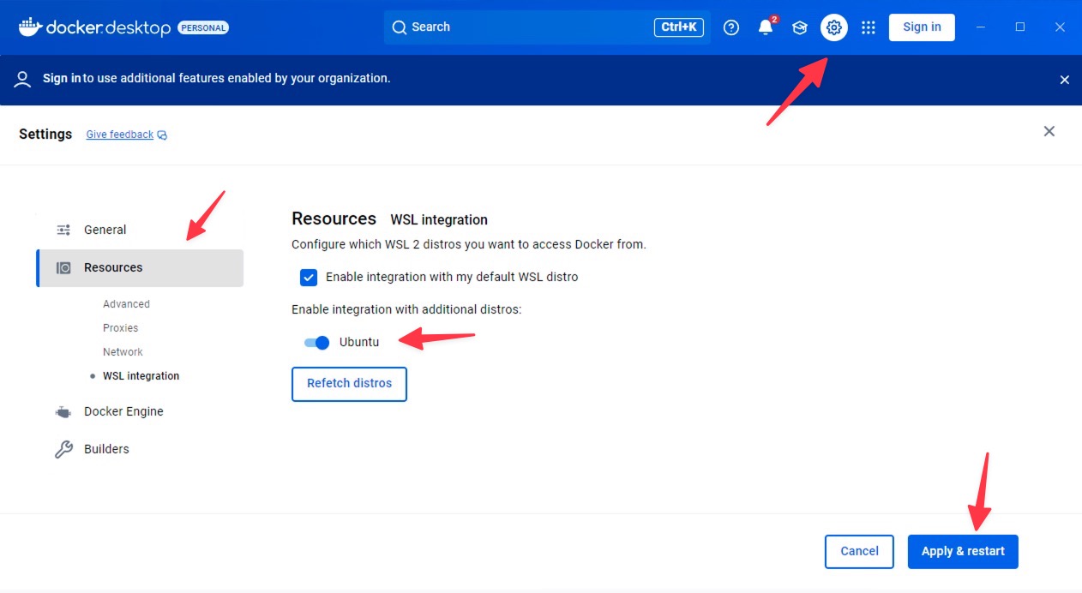Minimize the Docker Desktop window
The height and width of the screenshot is (593, 1082).
[x=981, y=27]
